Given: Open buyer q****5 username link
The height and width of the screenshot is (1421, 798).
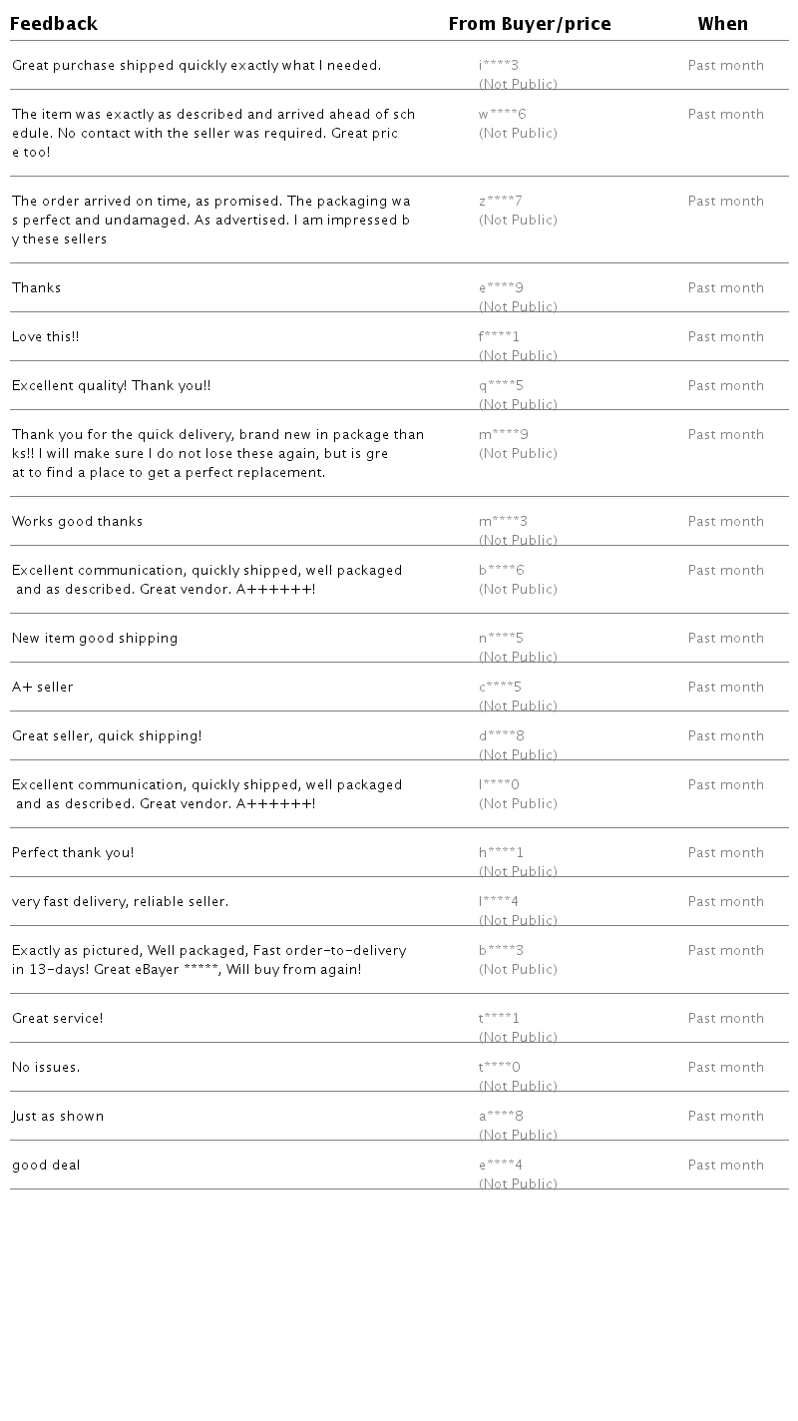Looking at the screenshot, I should [501, 386].
